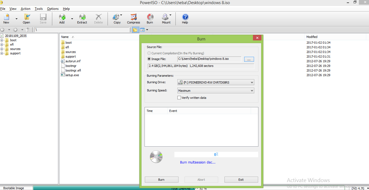Click the Open toolbar icon
369x190 pixels.
(x=27, y=19)
